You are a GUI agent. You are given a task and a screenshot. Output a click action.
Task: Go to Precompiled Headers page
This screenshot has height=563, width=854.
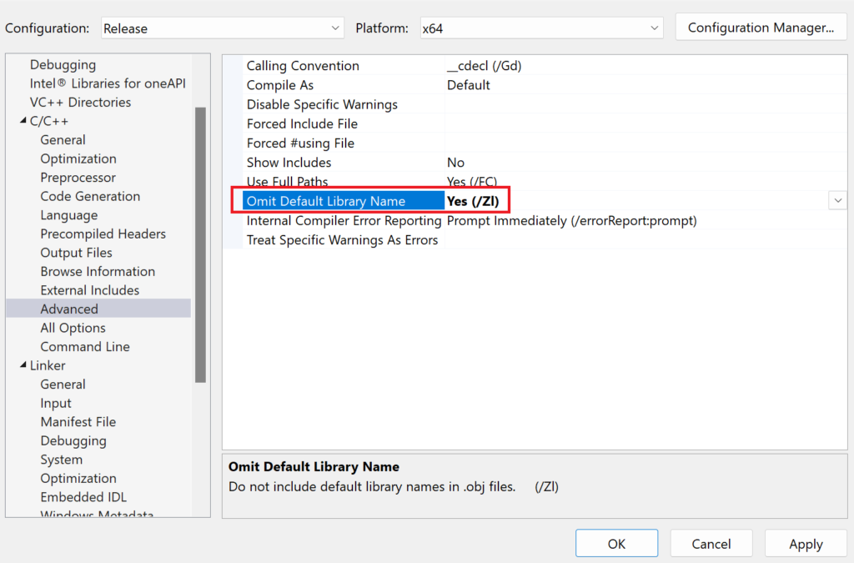coord(103,234)
